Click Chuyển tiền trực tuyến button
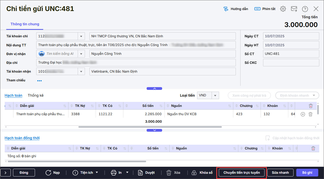This screenshot has width=324, height=179. tap(241, 172)
